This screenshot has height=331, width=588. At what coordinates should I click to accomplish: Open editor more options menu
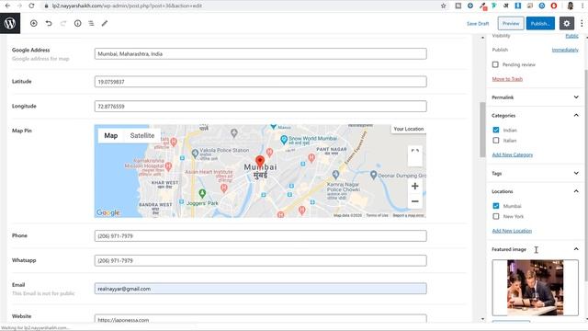click(582, 23)
